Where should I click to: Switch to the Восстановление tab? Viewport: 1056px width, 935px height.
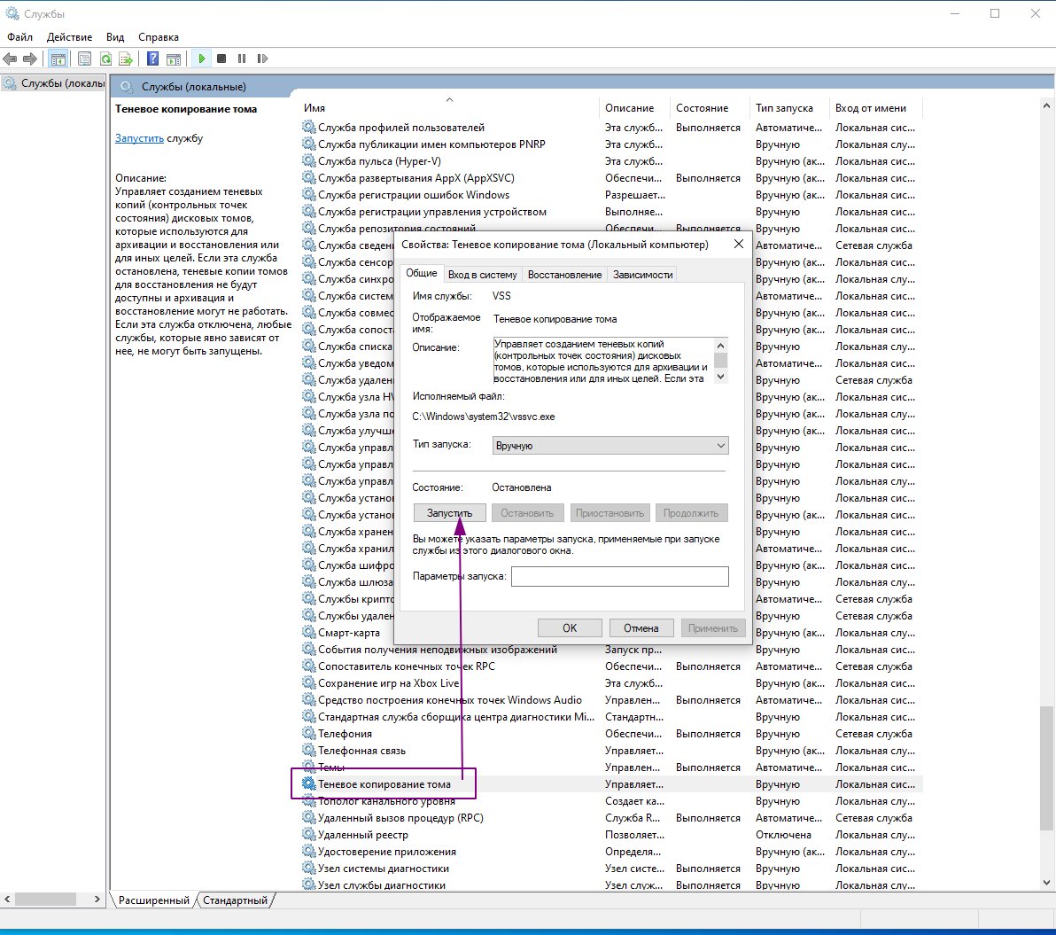564,274
